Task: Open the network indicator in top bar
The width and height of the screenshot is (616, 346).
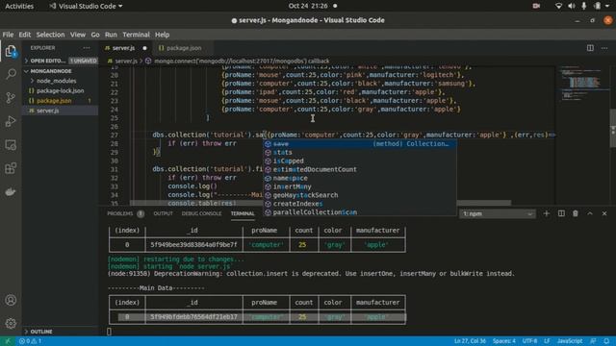Action: coord(558,6)
